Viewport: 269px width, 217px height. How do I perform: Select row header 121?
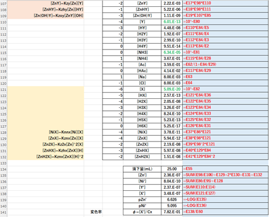pos(3,89)
